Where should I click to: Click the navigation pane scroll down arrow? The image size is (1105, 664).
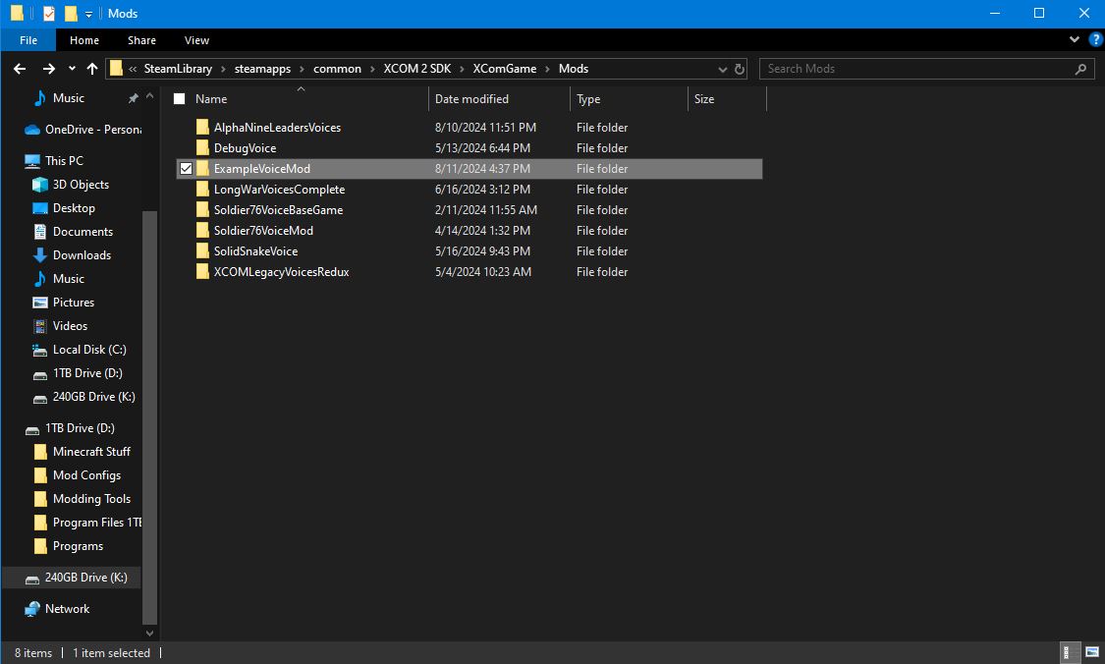pos(149,633)
